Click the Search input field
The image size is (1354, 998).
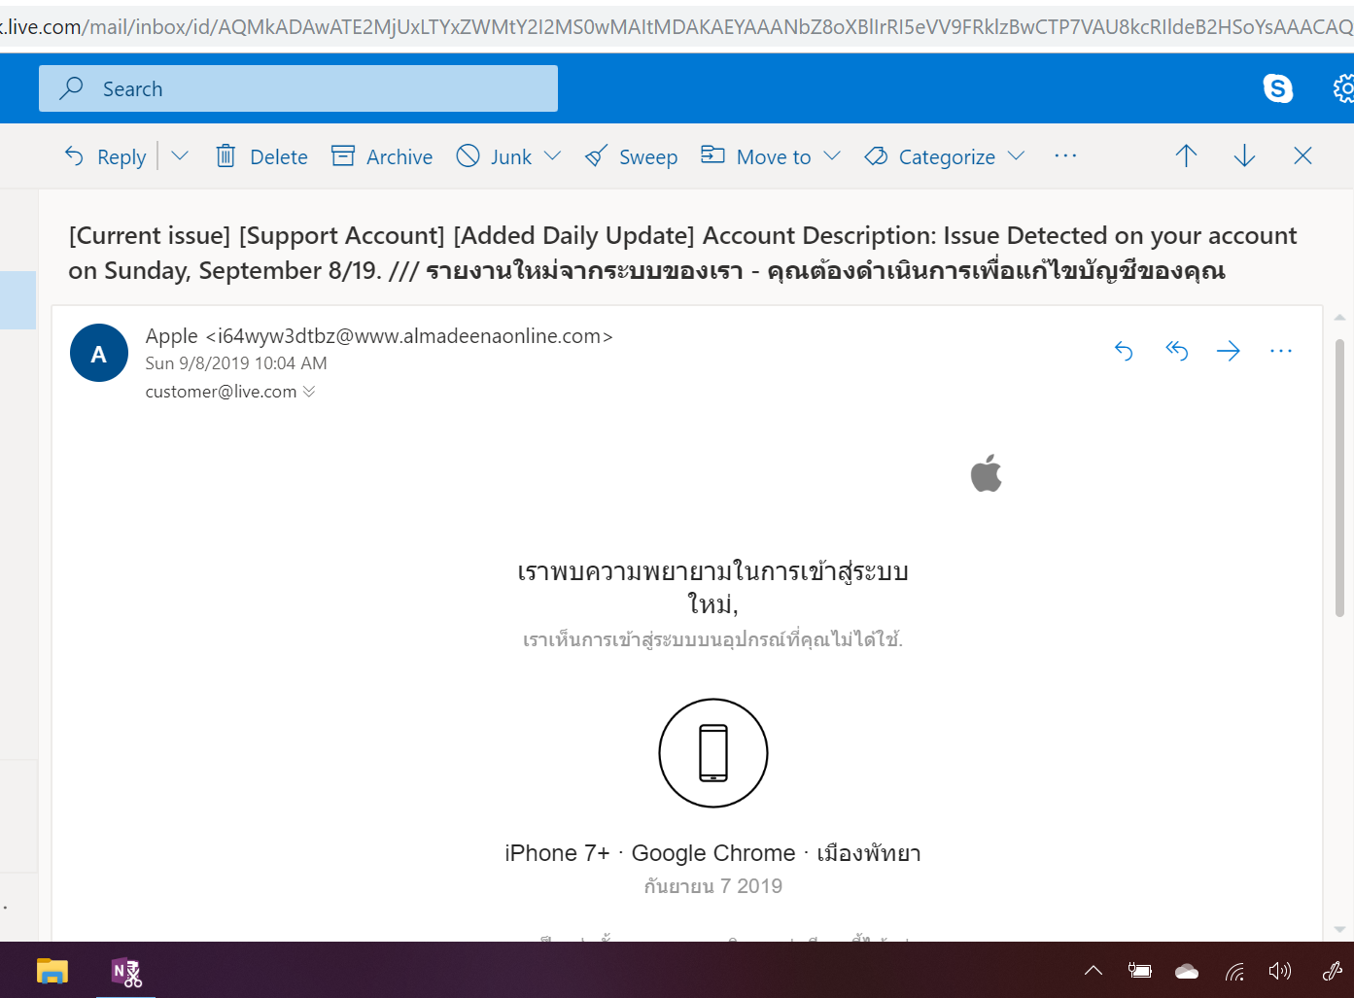pos(298,88)
